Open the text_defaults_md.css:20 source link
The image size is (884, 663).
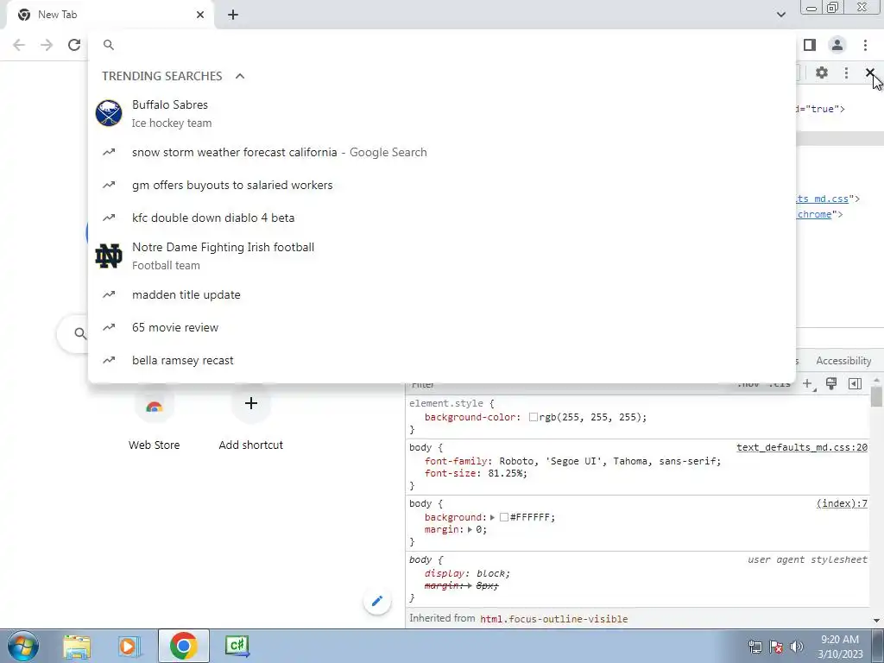[802, 447]
